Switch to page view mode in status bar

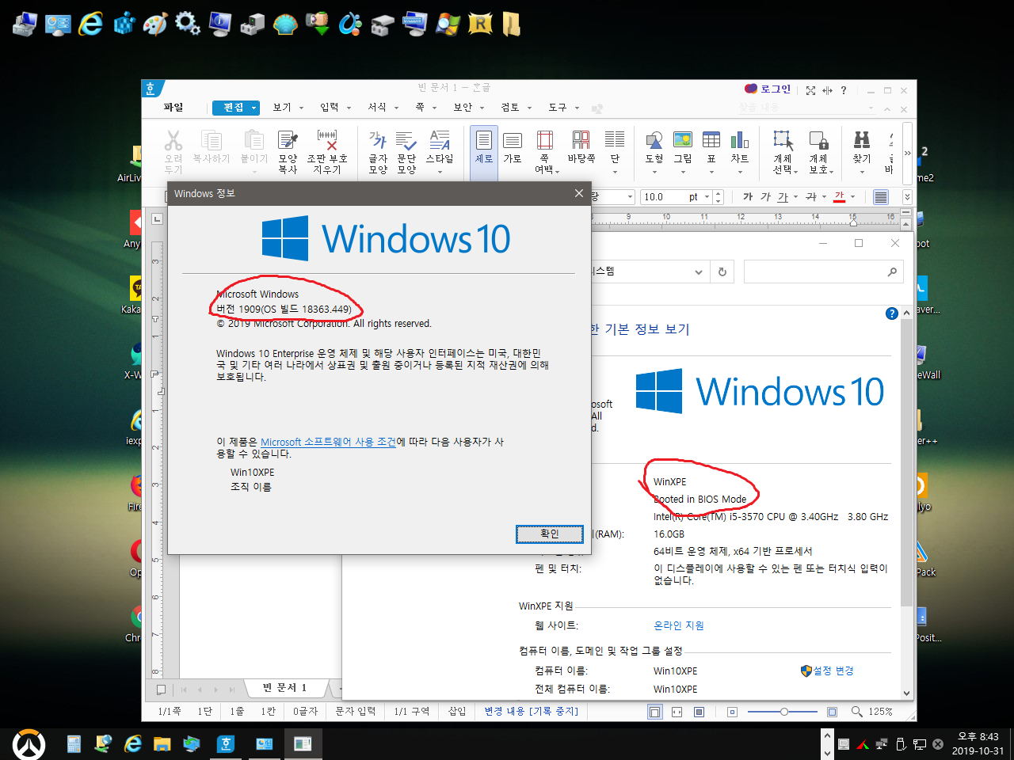tap(654, 712)
